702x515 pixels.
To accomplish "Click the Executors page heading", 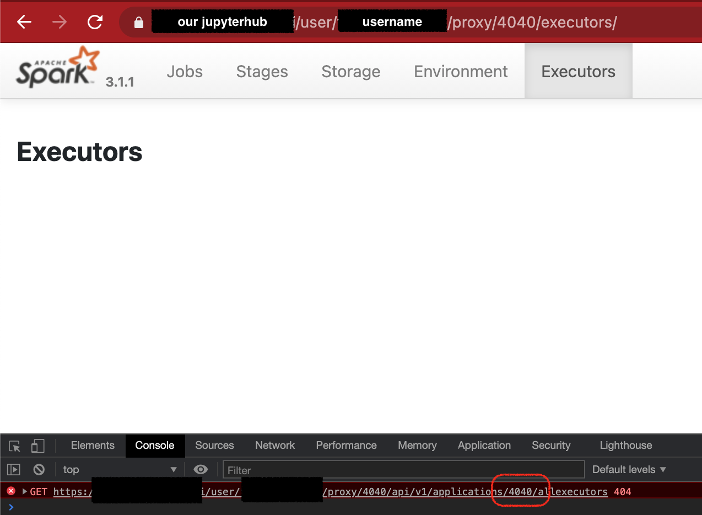I will [80, 152].
